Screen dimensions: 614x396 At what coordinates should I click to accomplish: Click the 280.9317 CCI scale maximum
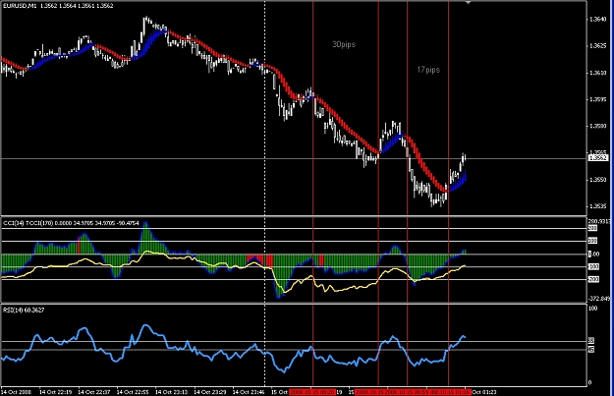click(x=599, y=222)
